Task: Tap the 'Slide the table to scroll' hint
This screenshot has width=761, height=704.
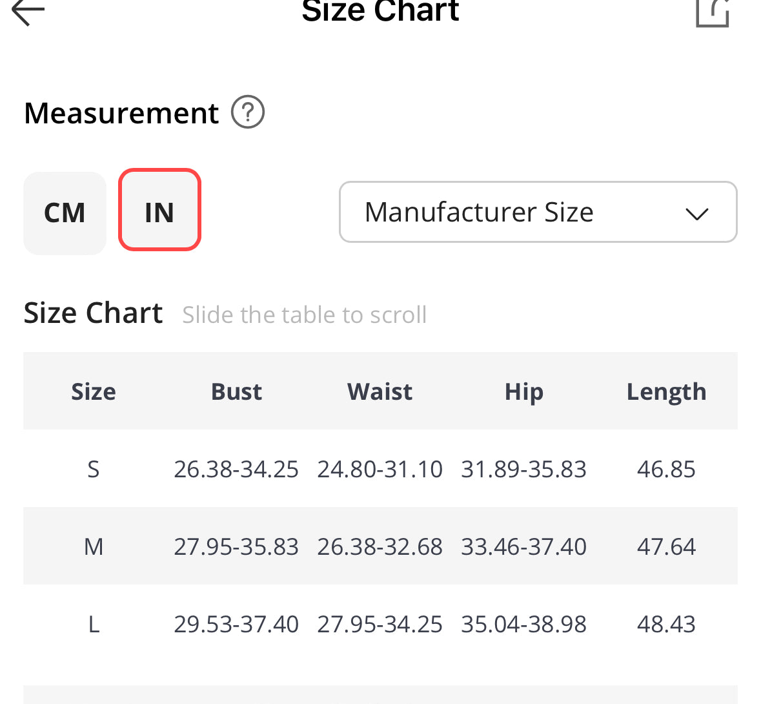Action: (x=304, y=315)
